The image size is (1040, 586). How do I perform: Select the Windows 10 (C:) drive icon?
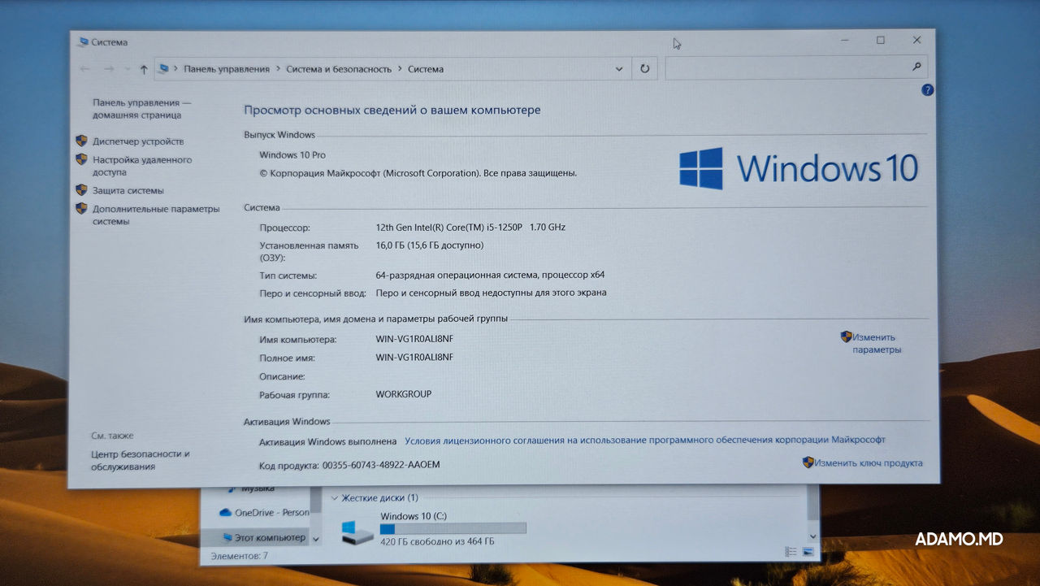357,532
